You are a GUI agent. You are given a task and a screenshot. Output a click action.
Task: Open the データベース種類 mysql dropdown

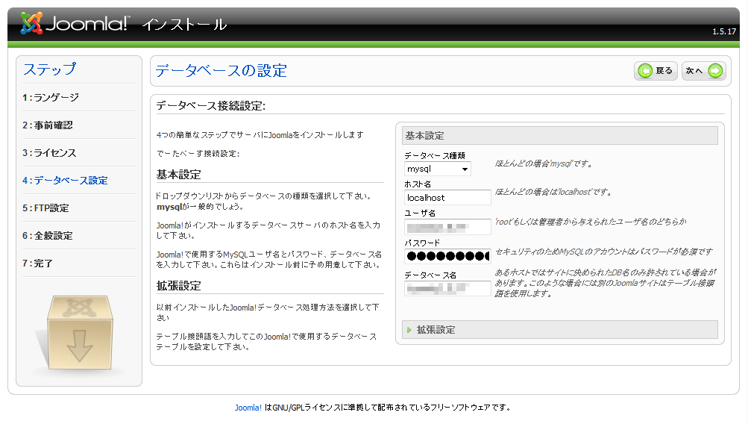click(x=438, y=169)
